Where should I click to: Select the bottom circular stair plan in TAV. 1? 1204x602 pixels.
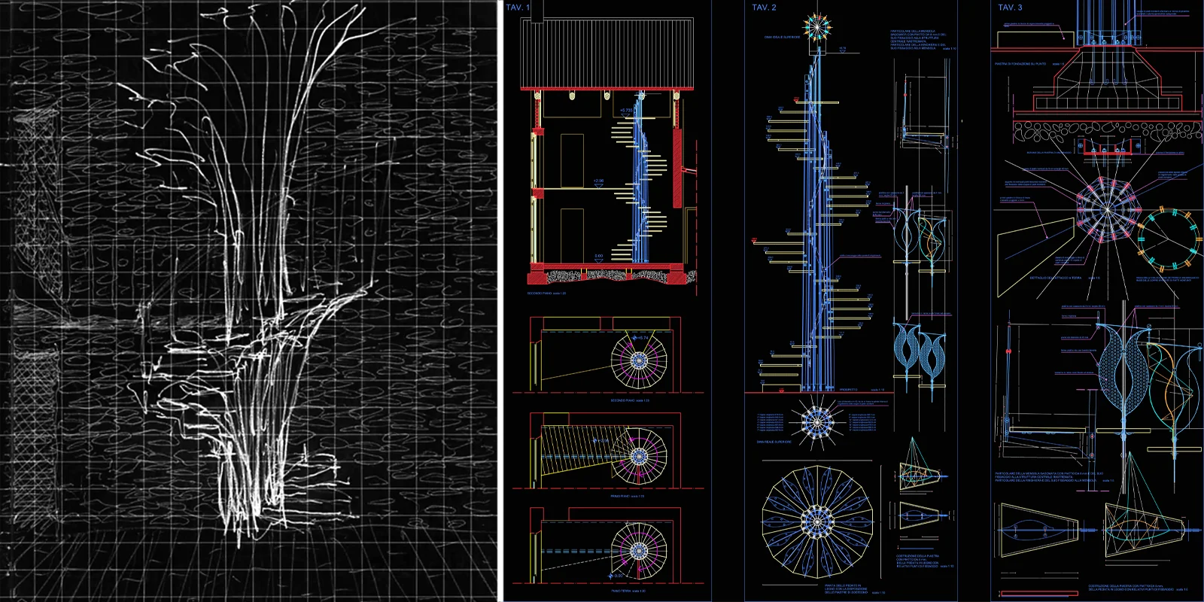coord(638,551)
